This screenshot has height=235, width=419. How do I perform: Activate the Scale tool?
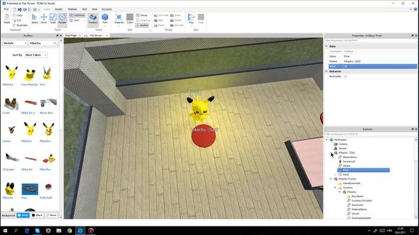(x=53, y=19)
